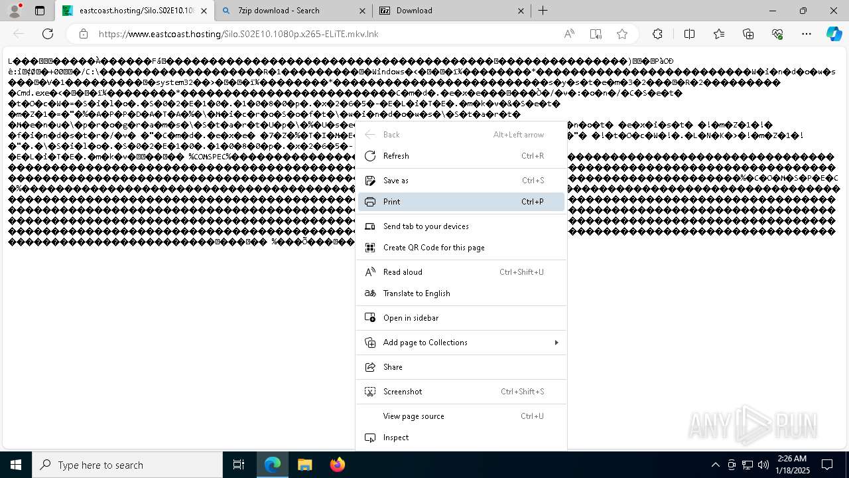Open File Explorer from the taskbar
This screenshot has width=849, height=478.
point(304,465)
